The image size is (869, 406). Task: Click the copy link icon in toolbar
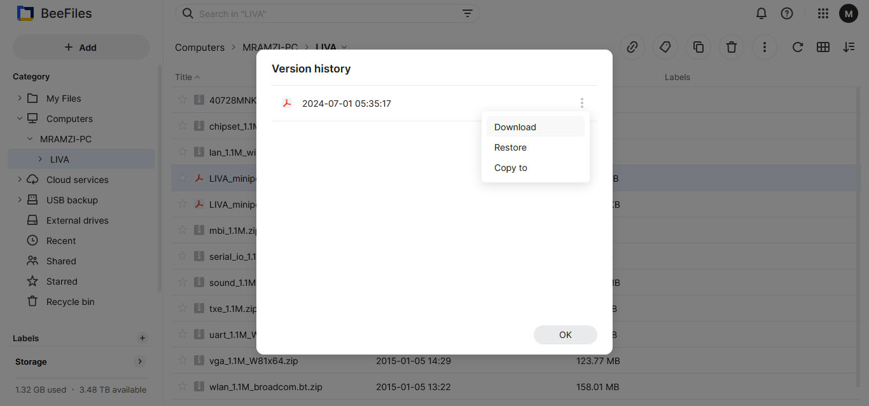coord(632,47)
